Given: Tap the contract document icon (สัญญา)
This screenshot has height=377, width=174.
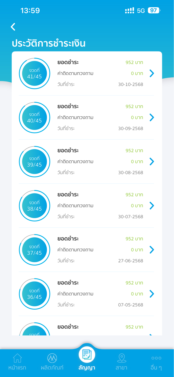Looking at the screenshot, I should 87,355.
